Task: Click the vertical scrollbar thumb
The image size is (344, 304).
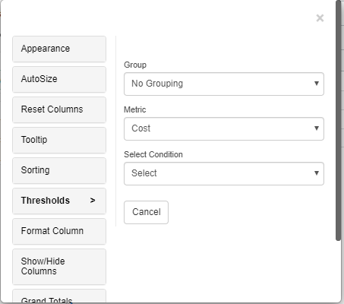Action: (x=338, y=120)
